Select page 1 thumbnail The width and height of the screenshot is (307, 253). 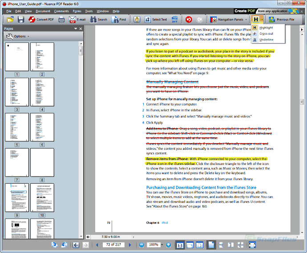click(x=17, y=57)
